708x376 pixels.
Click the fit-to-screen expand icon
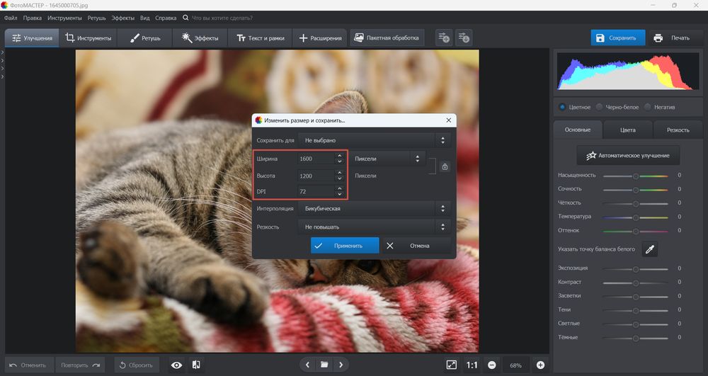452,365
